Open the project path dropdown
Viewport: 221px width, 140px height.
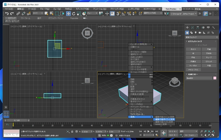183,14
